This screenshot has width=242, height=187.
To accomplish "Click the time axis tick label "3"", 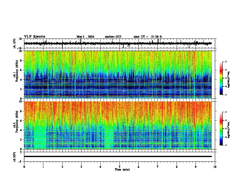I will 81,167.
